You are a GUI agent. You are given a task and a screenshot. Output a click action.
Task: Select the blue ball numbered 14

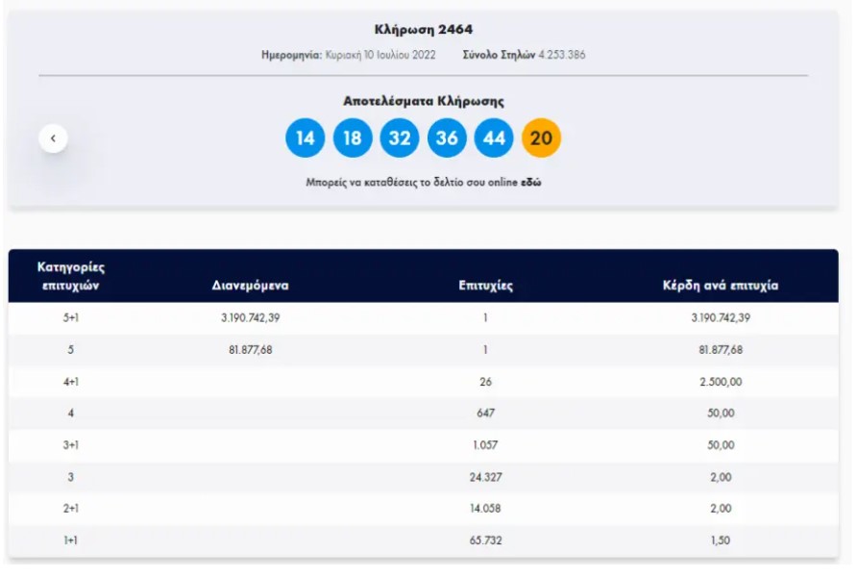[305, 138]
